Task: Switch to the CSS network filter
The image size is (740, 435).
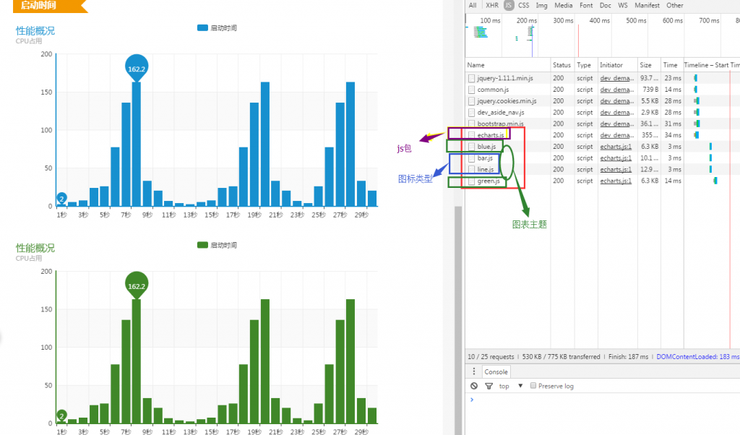Action: tap(523, 5)
